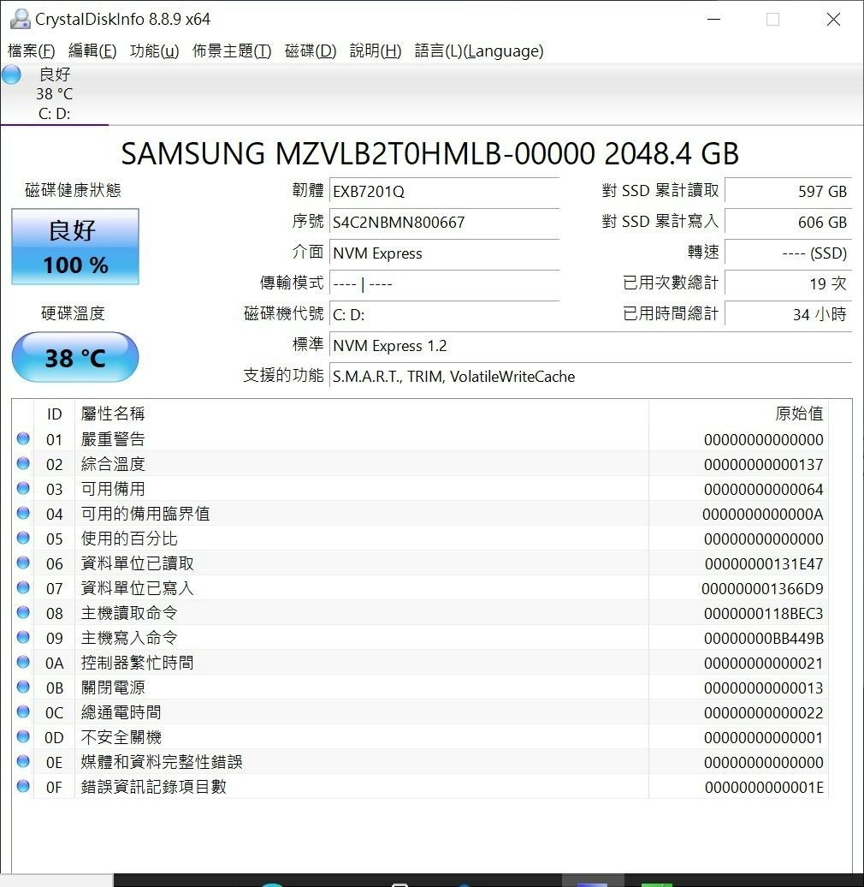Click the total host reads value 597 GB

pyautogui.click(x=788, y=191)
